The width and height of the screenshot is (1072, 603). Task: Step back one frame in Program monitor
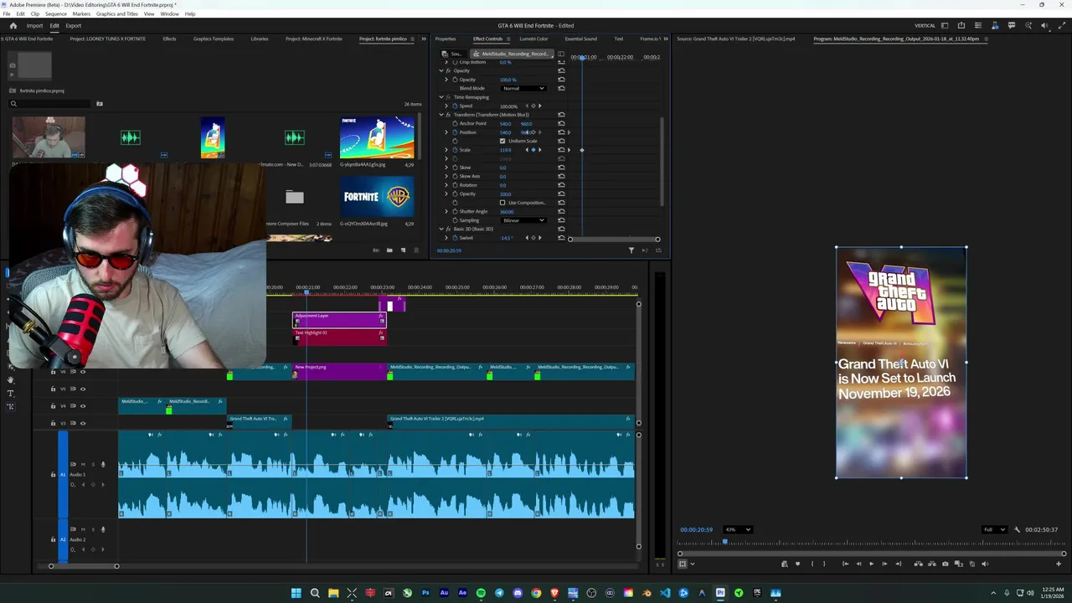(858, 564)
